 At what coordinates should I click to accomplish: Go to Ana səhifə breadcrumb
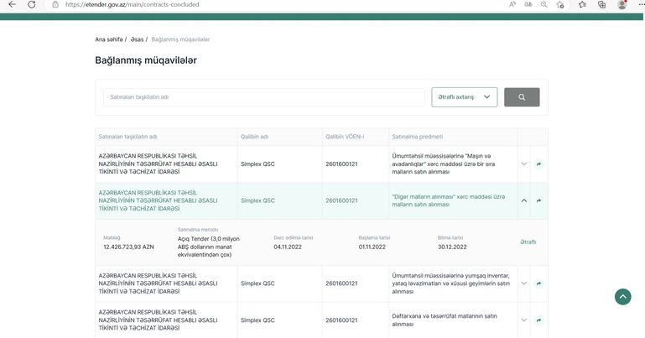click(x=109, y=39)
